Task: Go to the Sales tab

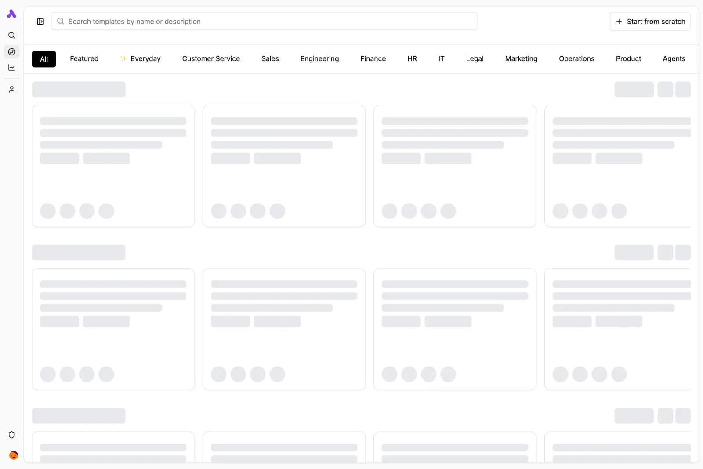Action: click(x=270, y=59)
